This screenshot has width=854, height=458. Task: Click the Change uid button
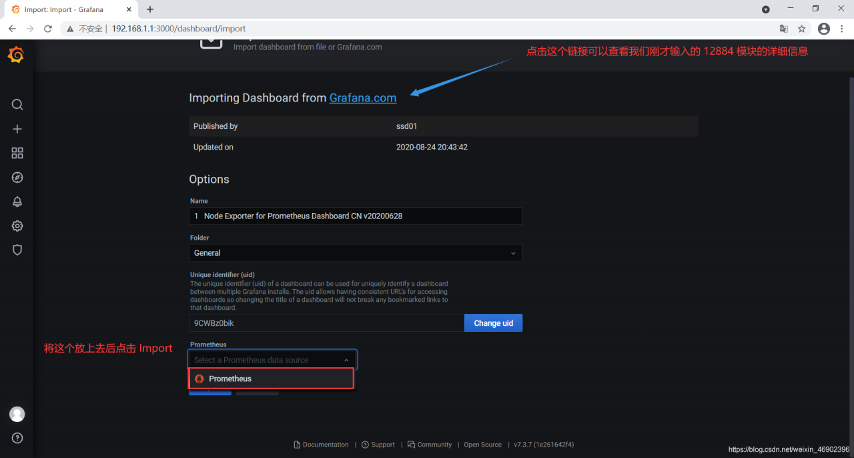[x=493, y=323]
